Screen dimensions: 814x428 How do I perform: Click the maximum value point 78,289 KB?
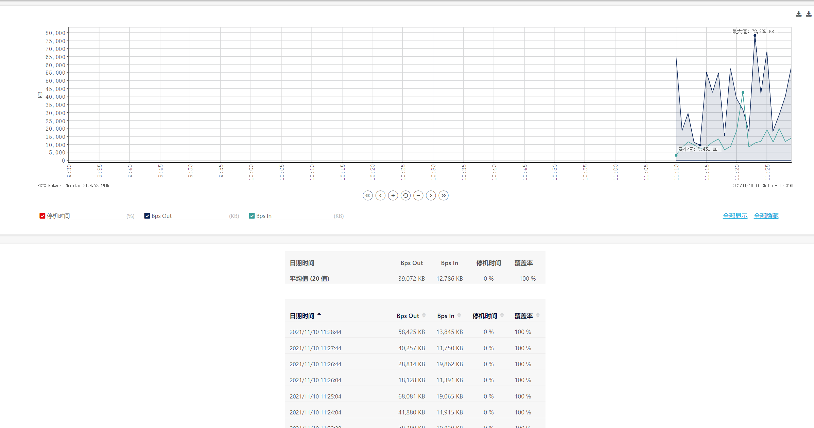(x=755, y=36)
